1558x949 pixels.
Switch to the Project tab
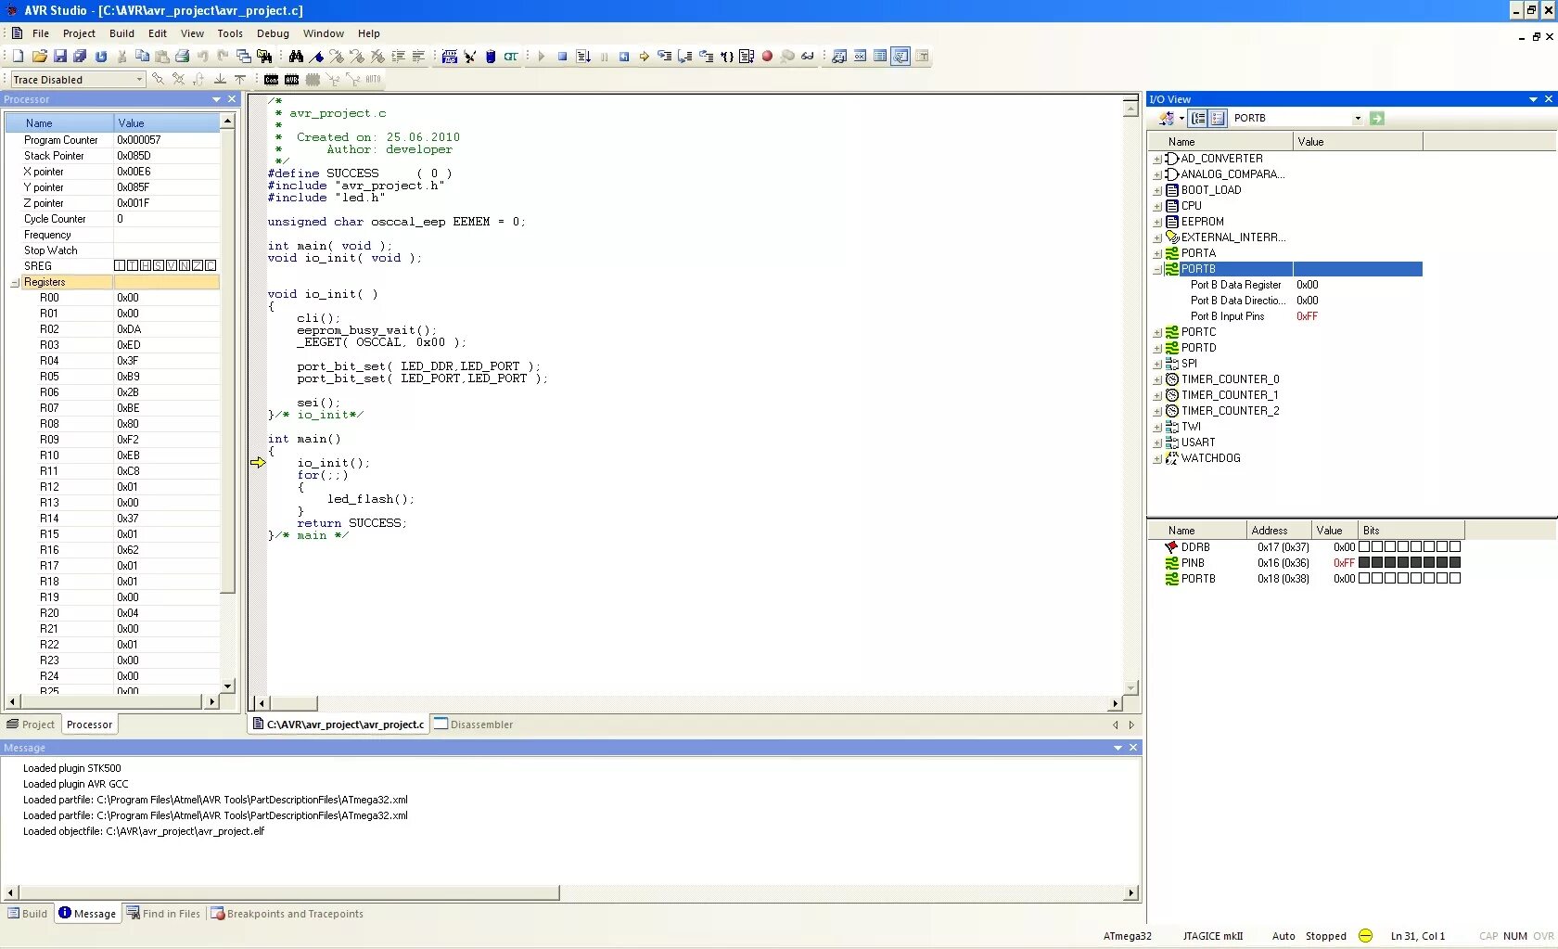tap(32, 725)
